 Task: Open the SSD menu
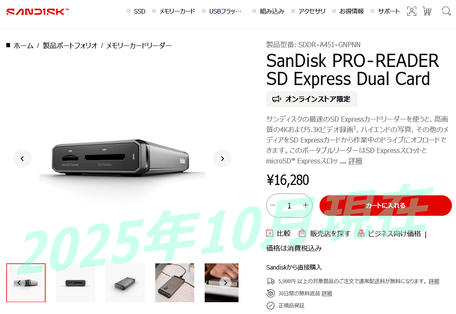pyautogui.click(x=139, y=11)
